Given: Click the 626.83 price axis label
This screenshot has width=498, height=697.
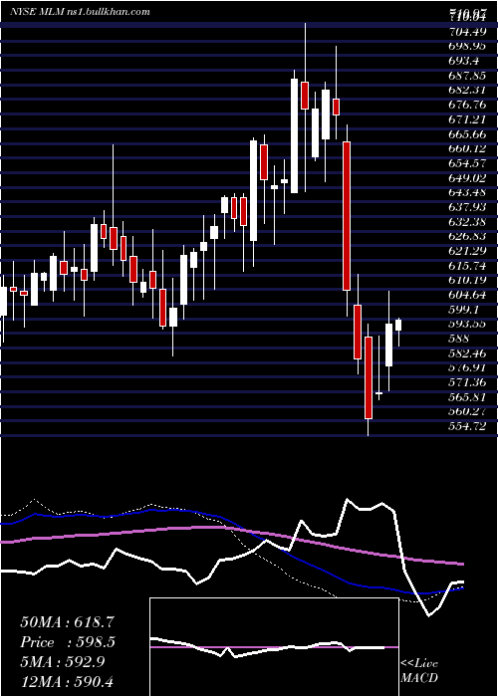Looking at the screenshot, I should 468,237.
